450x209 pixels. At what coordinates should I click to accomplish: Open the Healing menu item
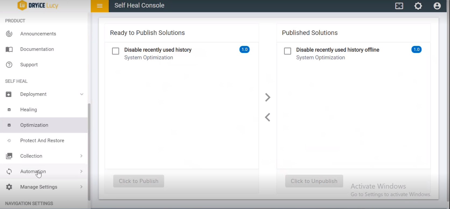[29, 110]
